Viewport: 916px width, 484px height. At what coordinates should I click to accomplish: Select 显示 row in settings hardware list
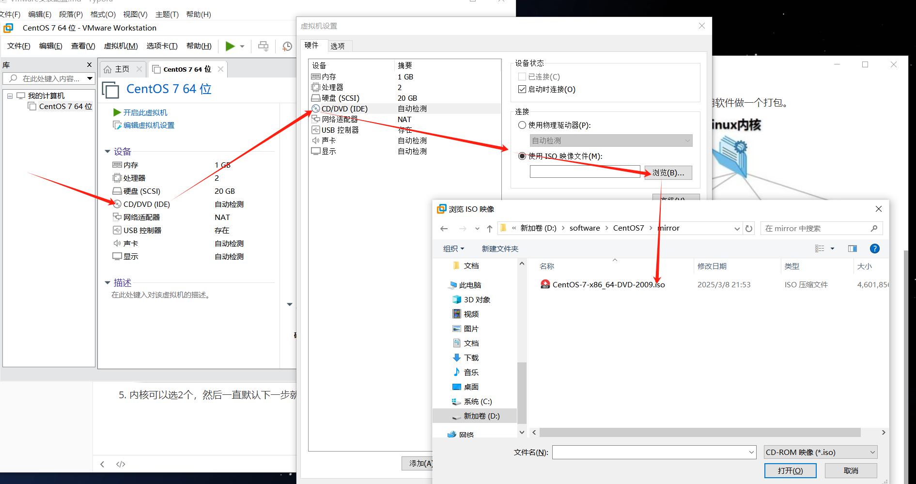coord(404,151)
